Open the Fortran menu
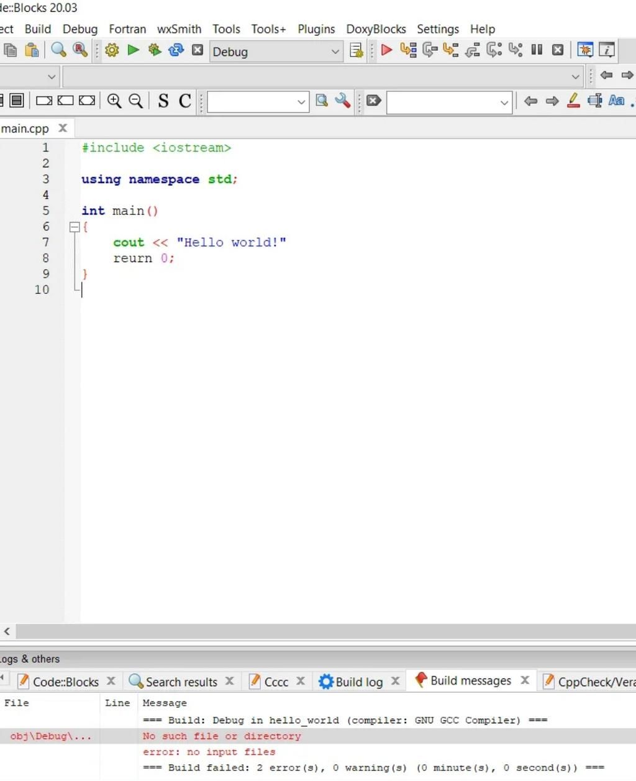636x781 pixels. pyautogui.click(x=127, y=29)
